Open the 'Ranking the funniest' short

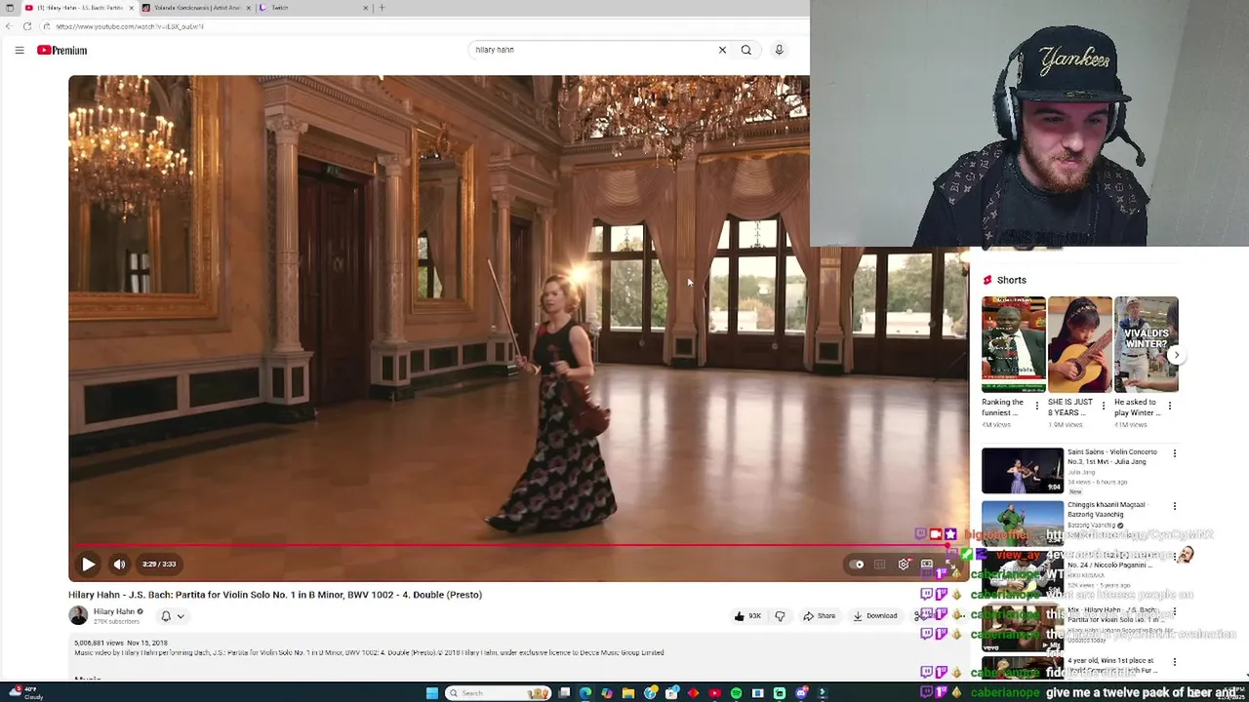coord(1013,344)
